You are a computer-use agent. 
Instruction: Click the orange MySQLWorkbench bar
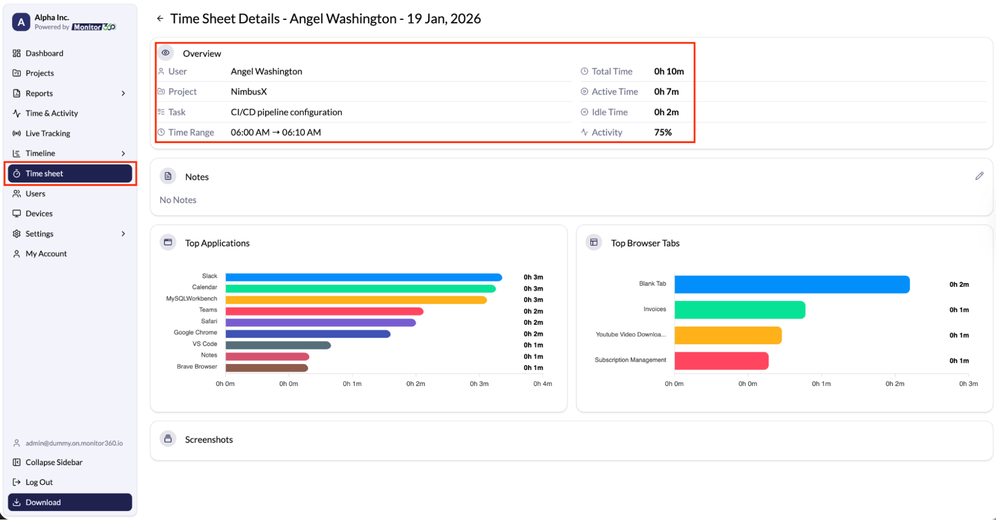click(x=356, y=300)
